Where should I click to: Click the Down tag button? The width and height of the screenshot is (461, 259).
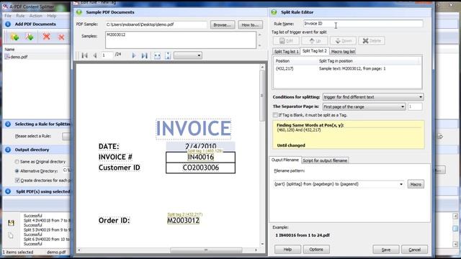(x=344, y=41)
